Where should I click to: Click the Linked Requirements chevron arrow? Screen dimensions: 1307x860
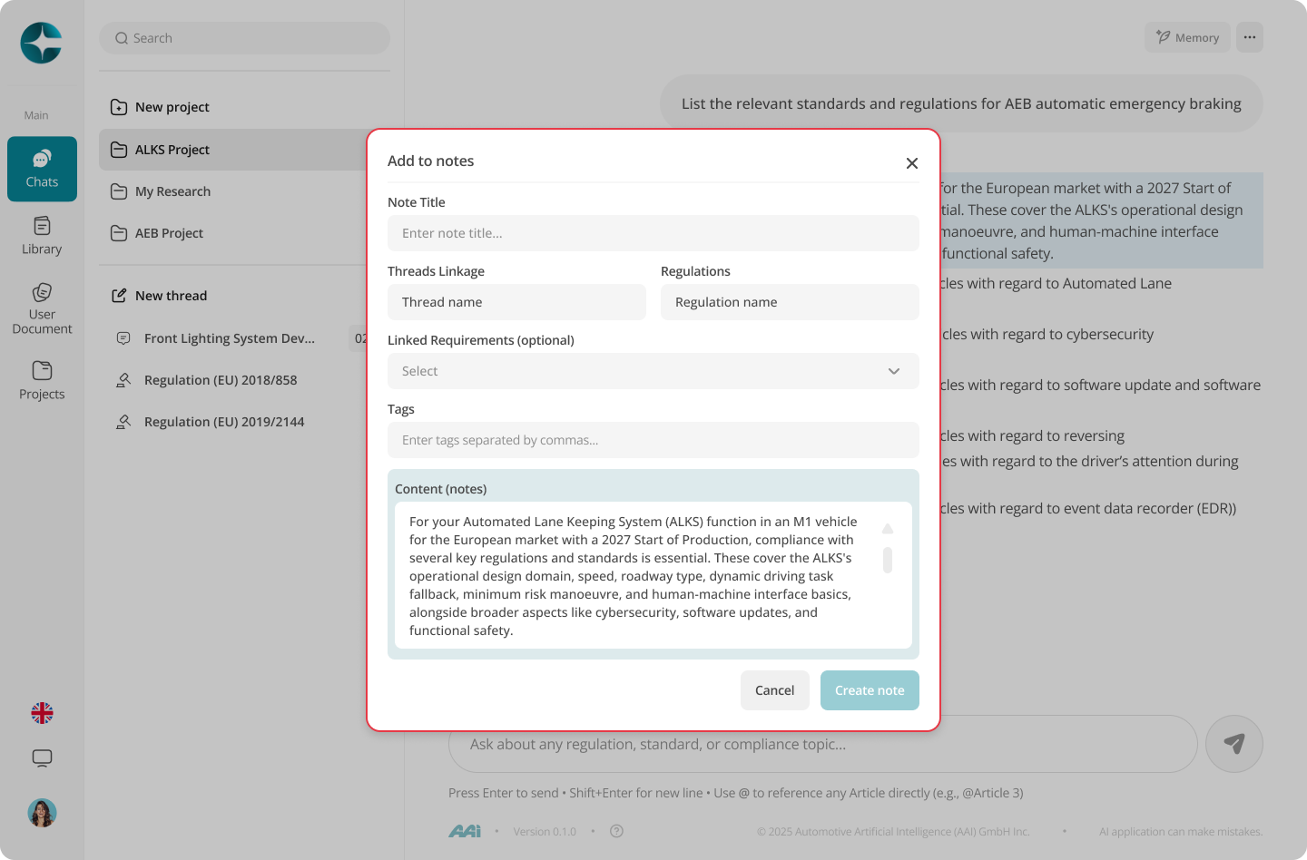(894, 371)
